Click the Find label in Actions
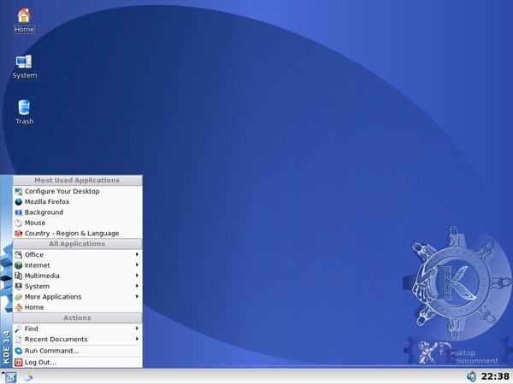This screenshot has width=513, height=384. point(32,329)
